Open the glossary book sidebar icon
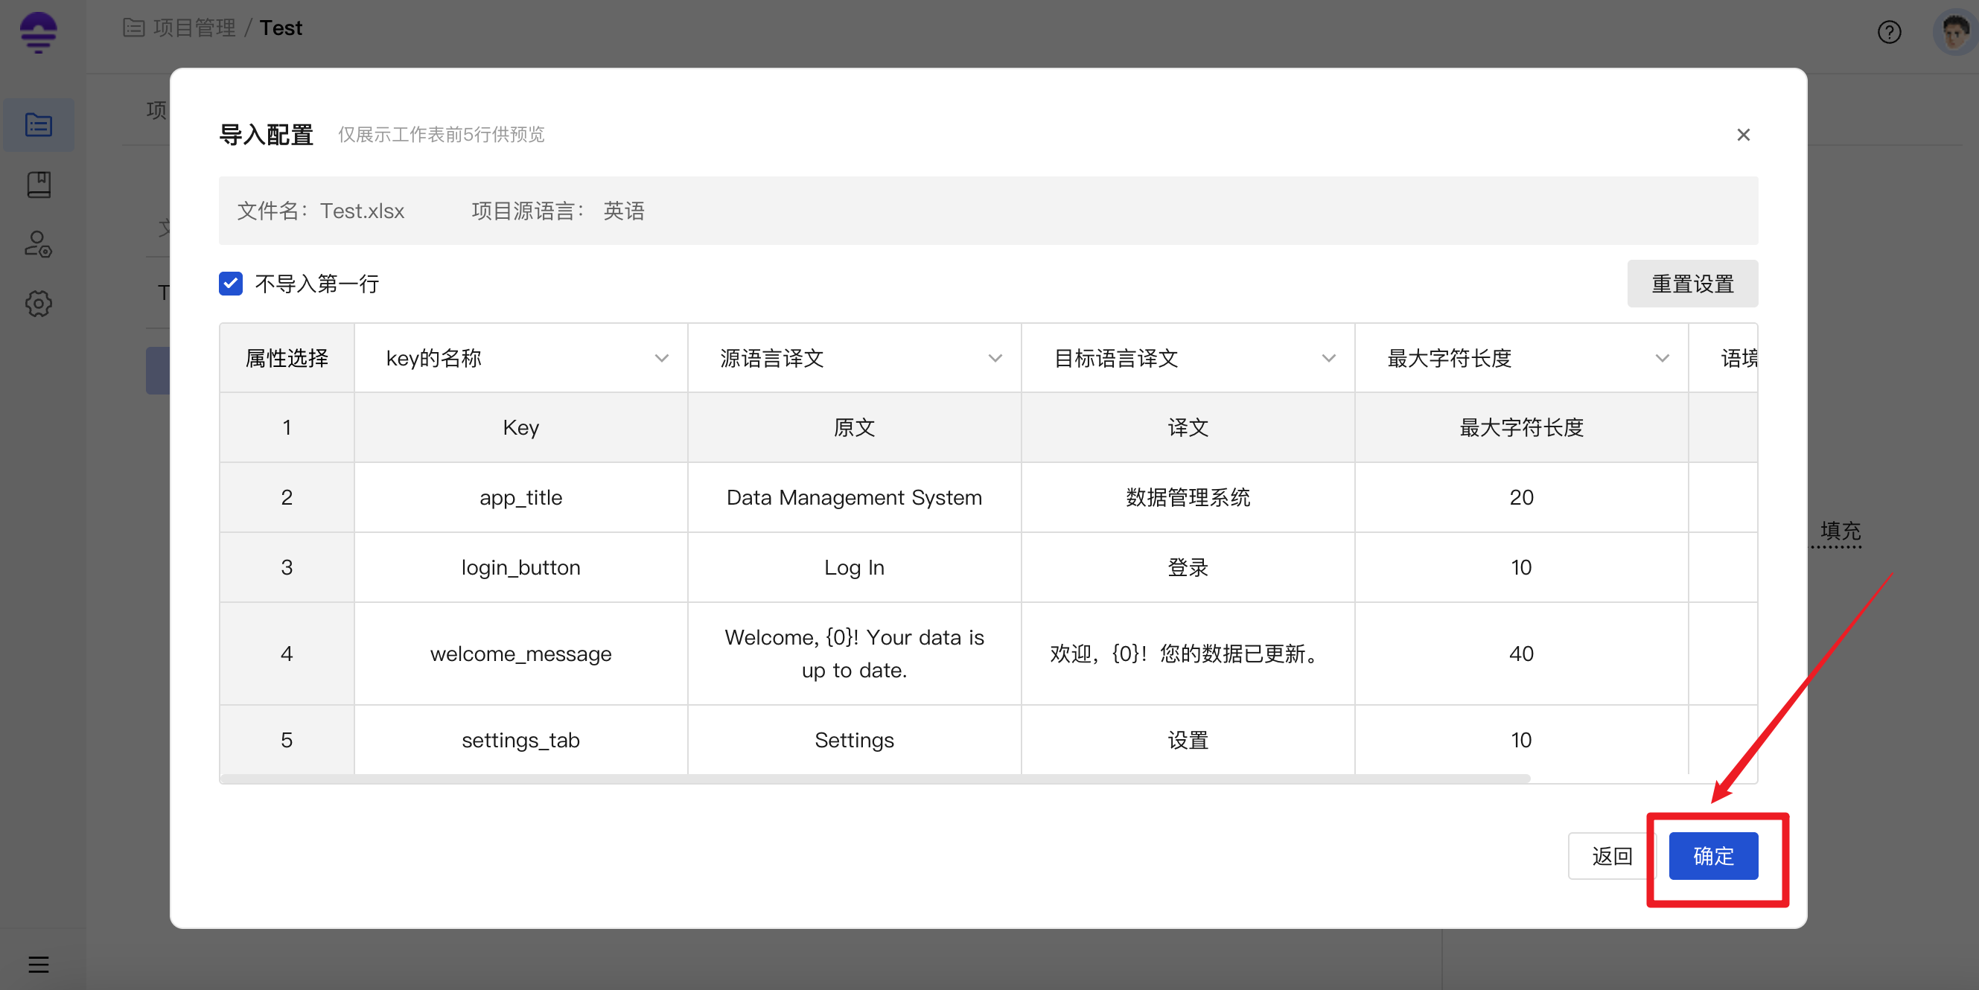This screenshot has height=990, width=1979. click(39, 185)
